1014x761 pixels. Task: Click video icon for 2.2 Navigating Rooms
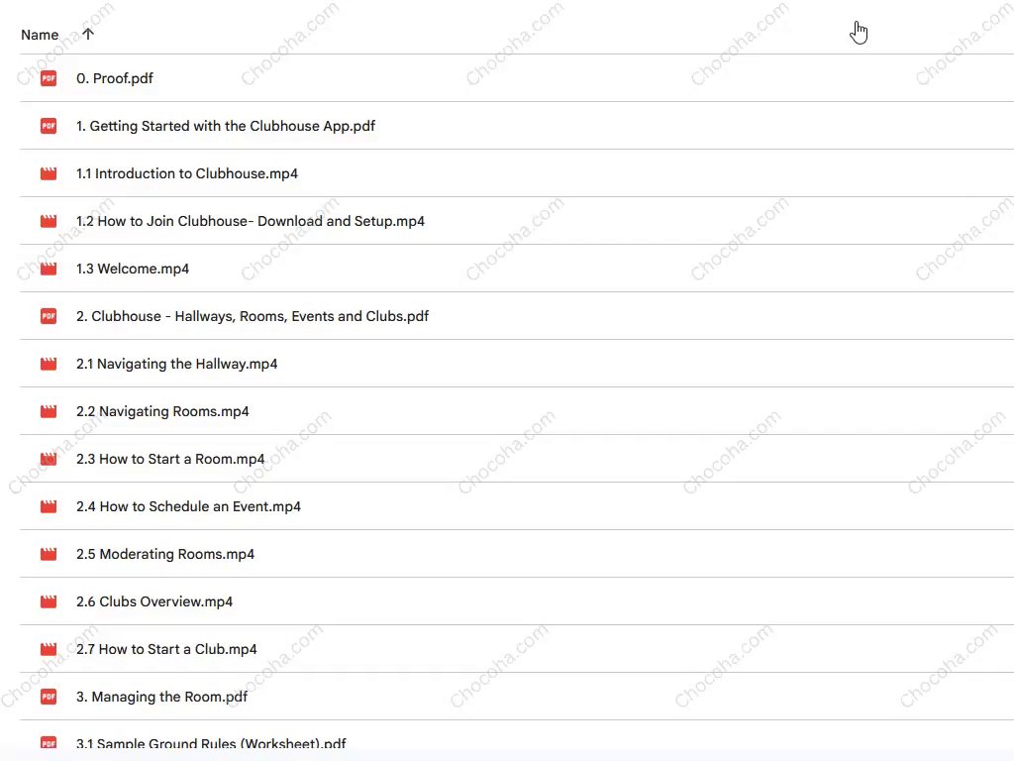[48, 411]
